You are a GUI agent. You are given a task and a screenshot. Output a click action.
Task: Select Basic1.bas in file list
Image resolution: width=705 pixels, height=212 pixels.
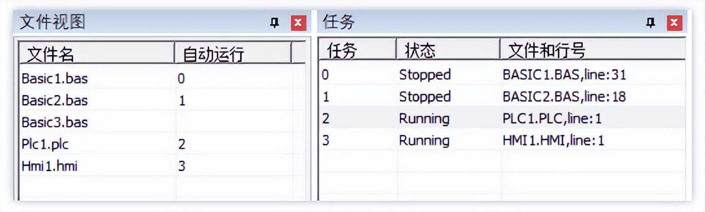tap(54, 79)
